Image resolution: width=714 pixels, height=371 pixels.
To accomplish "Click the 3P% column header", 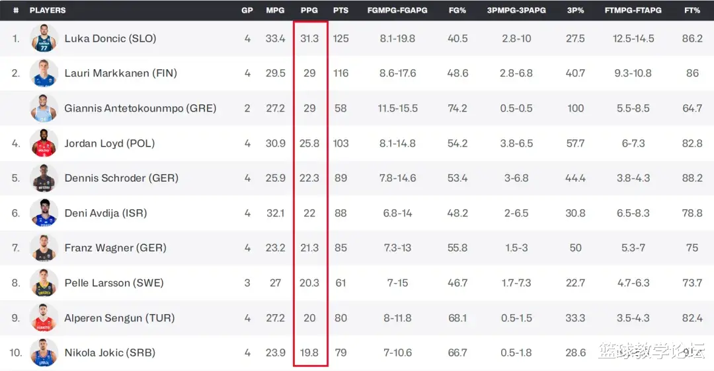I will (x=575, y=10).
